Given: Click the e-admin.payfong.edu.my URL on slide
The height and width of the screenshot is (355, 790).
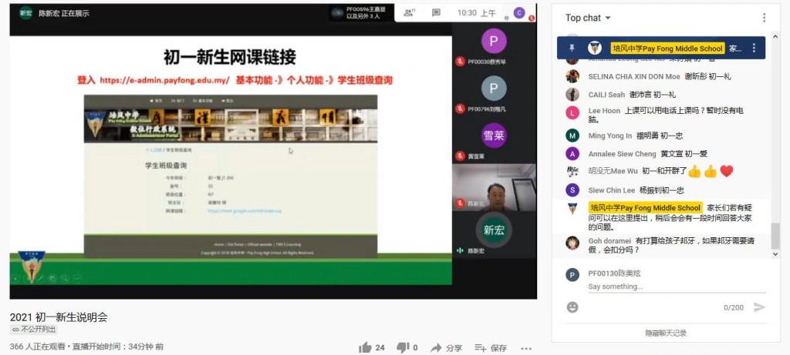Looking at the screenshot, I should click(x=164, y=80).
